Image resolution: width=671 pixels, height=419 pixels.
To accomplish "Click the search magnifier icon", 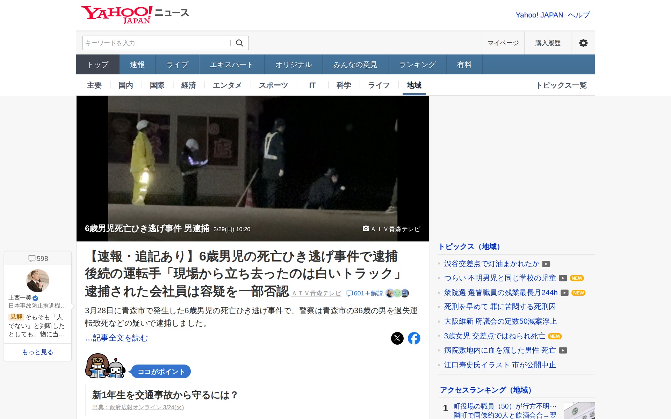I will [x=240, y=43].
